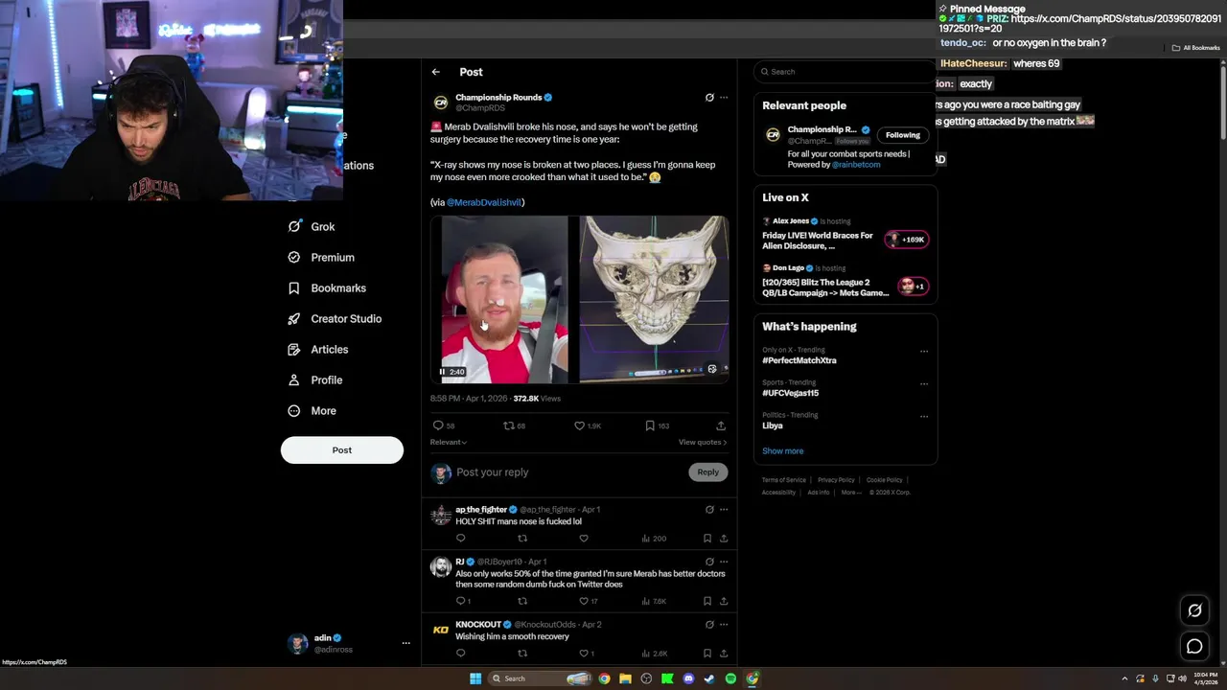Click the Reply button

(x=707, y=472)
